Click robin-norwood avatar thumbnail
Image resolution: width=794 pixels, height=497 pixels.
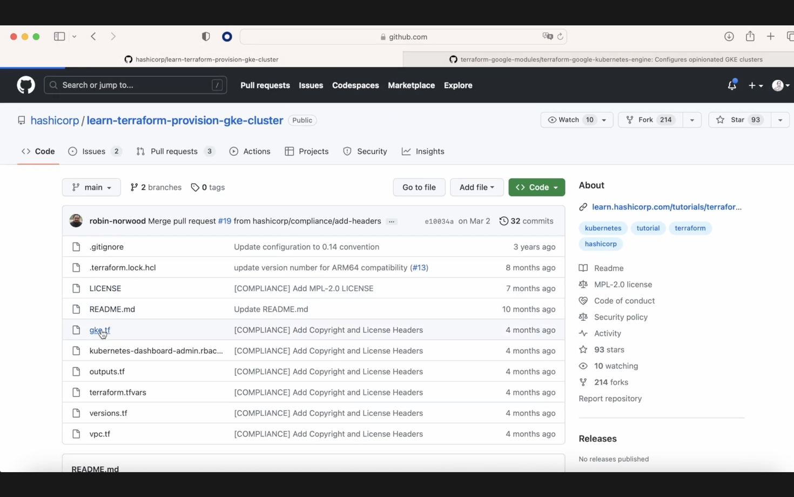click(76, 221)
